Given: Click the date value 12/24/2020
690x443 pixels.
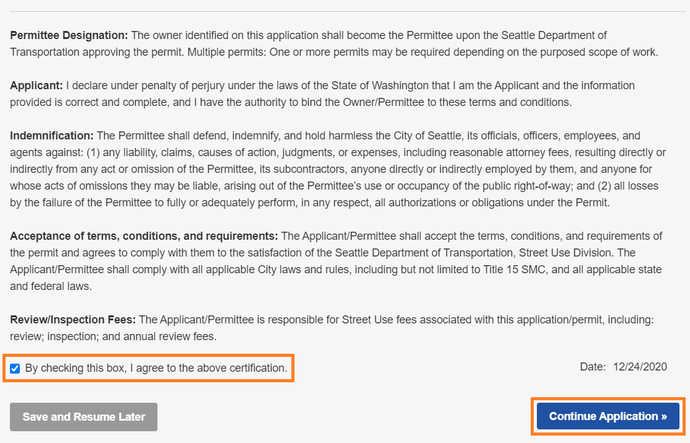Looking at the screenshot, I should click(x=640, y=367).
